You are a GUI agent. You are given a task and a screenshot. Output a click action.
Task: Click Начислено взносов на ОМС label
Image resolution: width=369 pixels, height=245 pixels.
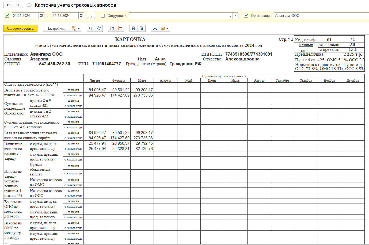46,182
